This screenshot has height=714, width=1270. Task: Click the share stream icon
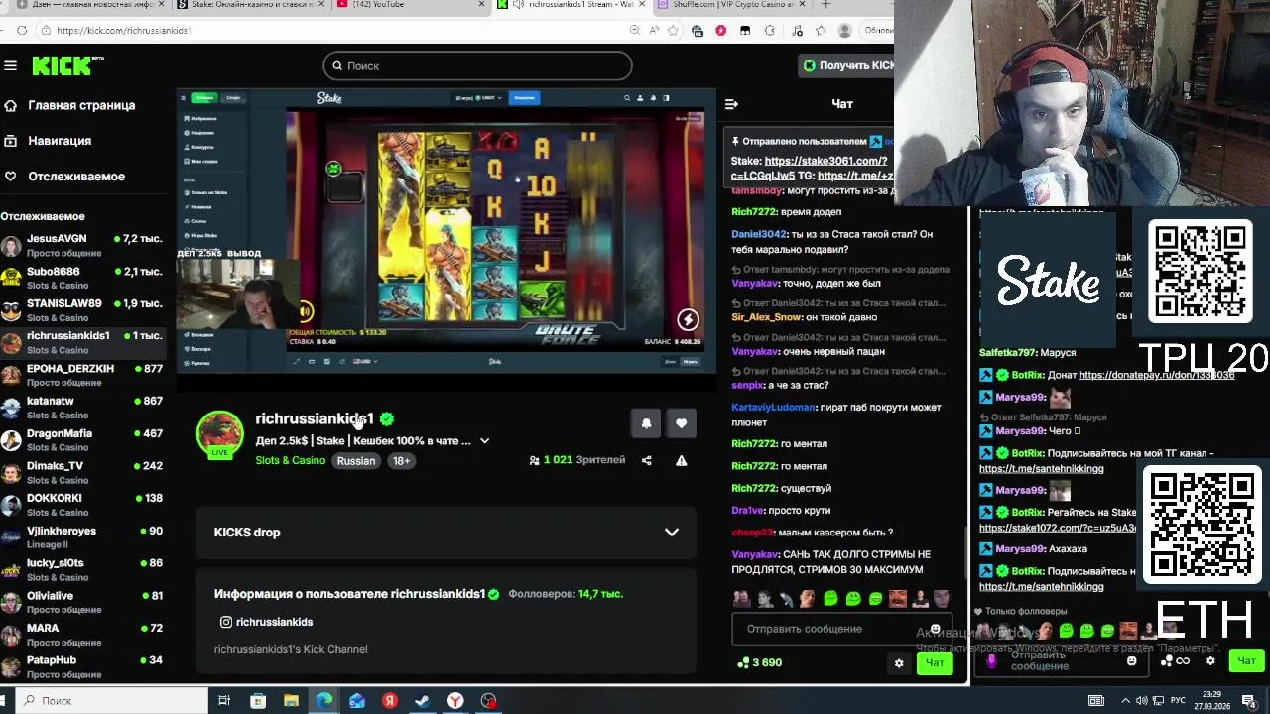[x=646, y=460]
